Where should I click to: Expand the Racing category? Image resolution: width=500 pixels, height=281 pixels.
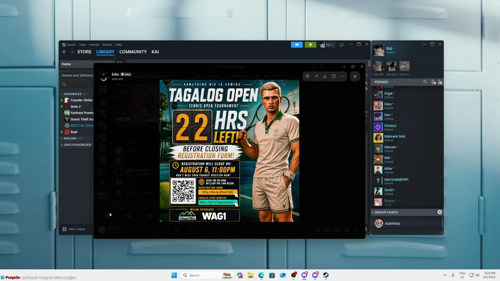[62, 139]
